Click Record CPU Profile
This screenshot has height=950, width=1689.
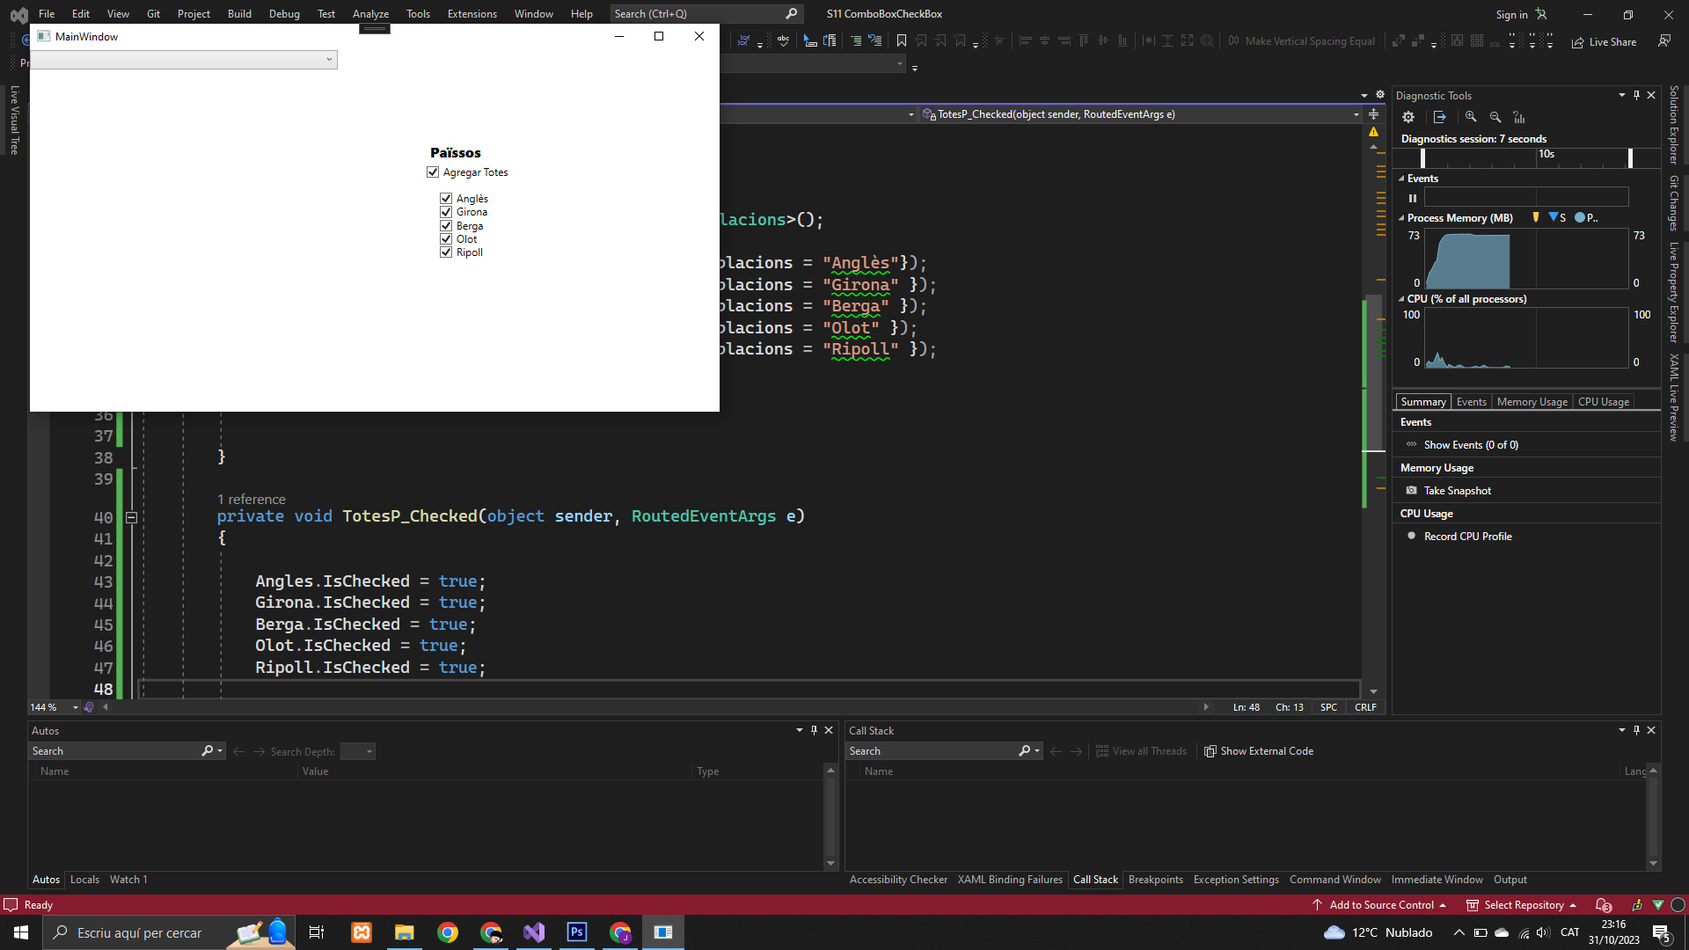point(1467,537)
